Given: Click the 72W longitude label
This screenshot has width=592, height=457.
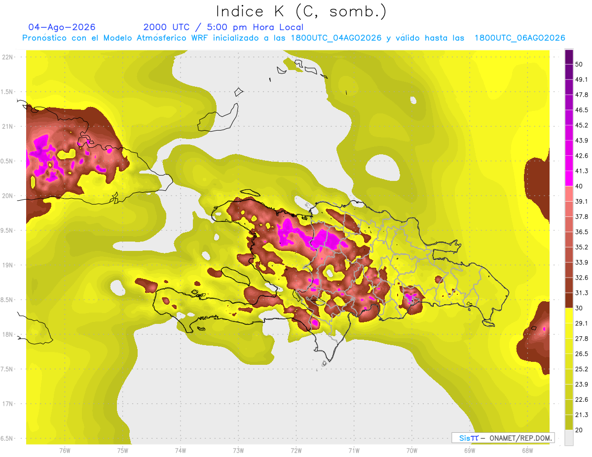Looking at the screenshot, I should (x=296, y=451).
